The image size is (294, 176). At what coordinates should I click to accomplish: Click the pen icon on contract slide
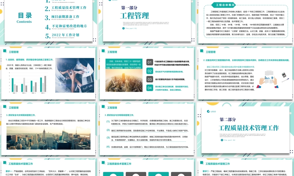(285, 80)
